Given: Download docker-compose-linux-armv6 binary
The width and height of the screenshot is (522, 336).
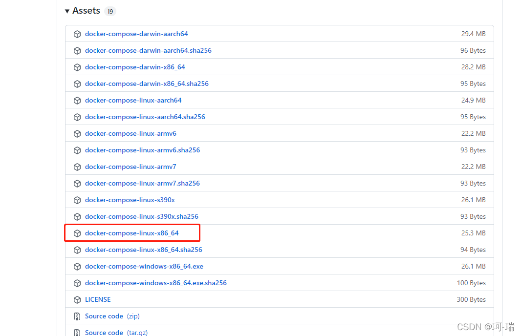Looking at the screenshot, I should point(130,133).
